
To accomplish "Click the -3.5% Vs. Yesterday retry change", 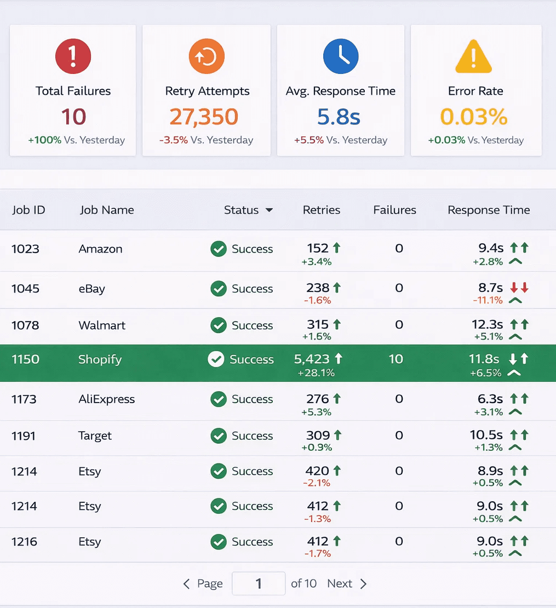I will pos(207,140).
